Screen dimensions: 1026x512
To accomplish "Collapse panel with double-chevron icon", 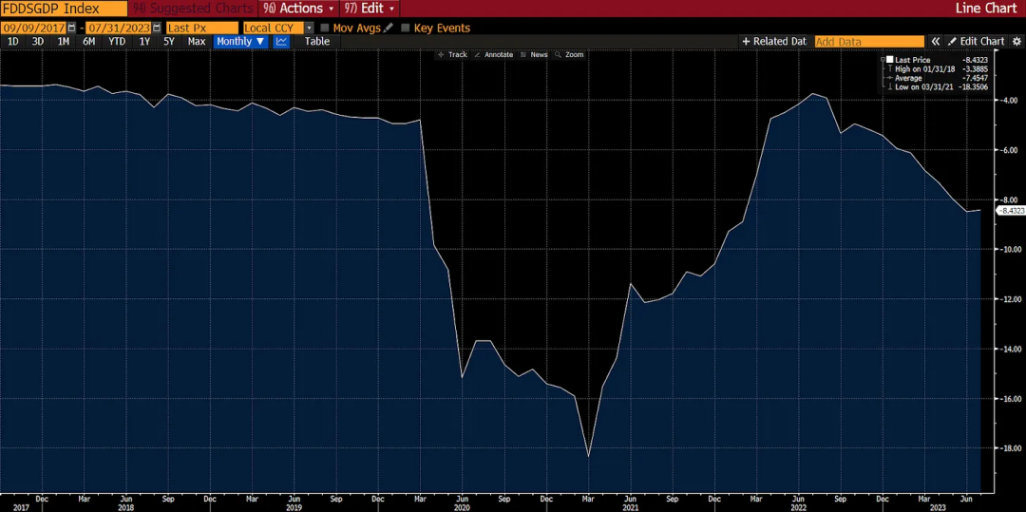I will tap(936, 42).
